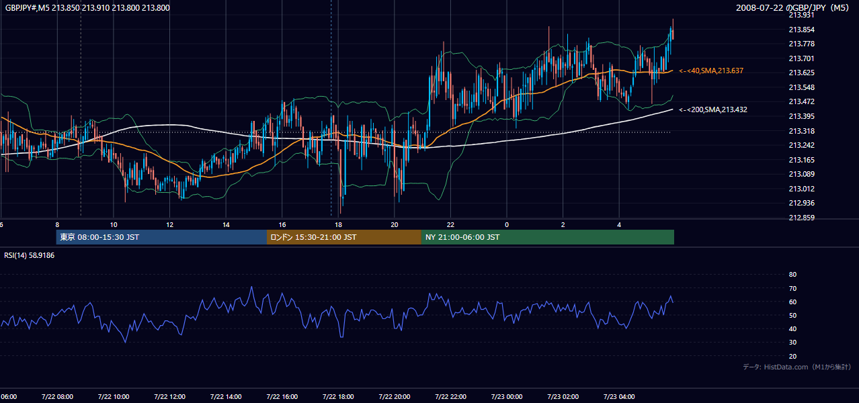859x403 pixels.
Task: Click the 東京 08:00-15:30 JST session bar
Action: [x=161, y=237]
